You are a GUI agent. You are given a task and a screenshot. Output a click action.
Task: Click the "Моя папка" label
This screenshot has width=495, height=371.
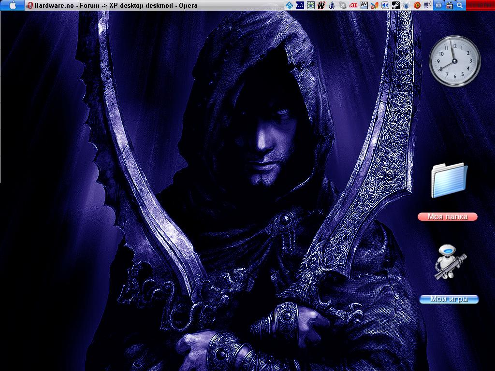(448, 217)
